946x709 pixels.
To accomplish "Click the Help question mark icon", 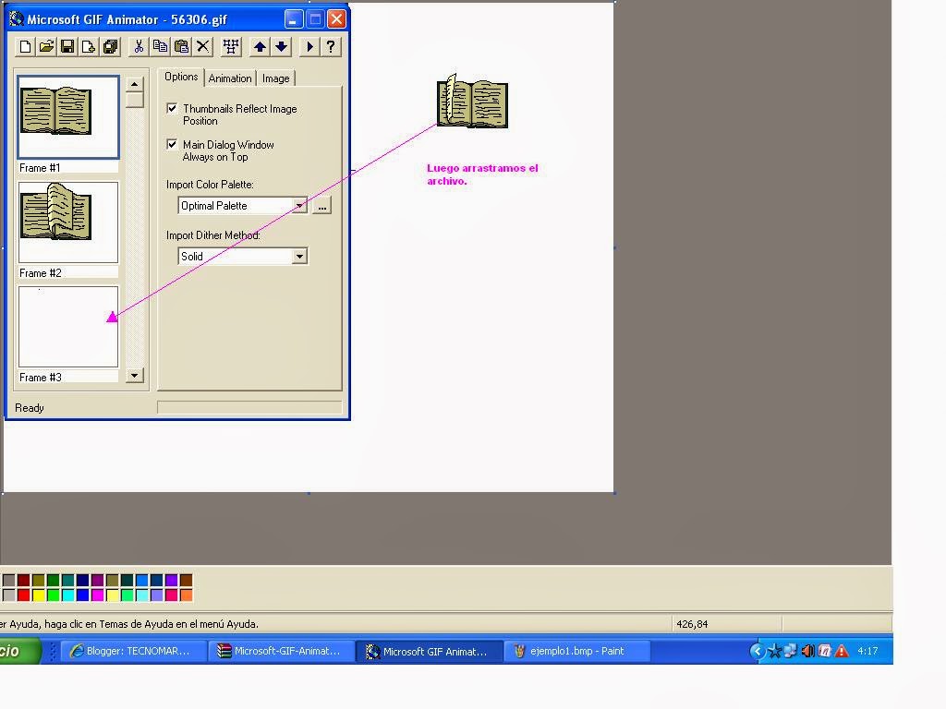I will click(x=331, y=46).
